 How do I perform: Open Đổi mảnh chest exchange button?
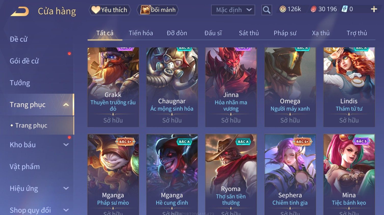(158, 10)
